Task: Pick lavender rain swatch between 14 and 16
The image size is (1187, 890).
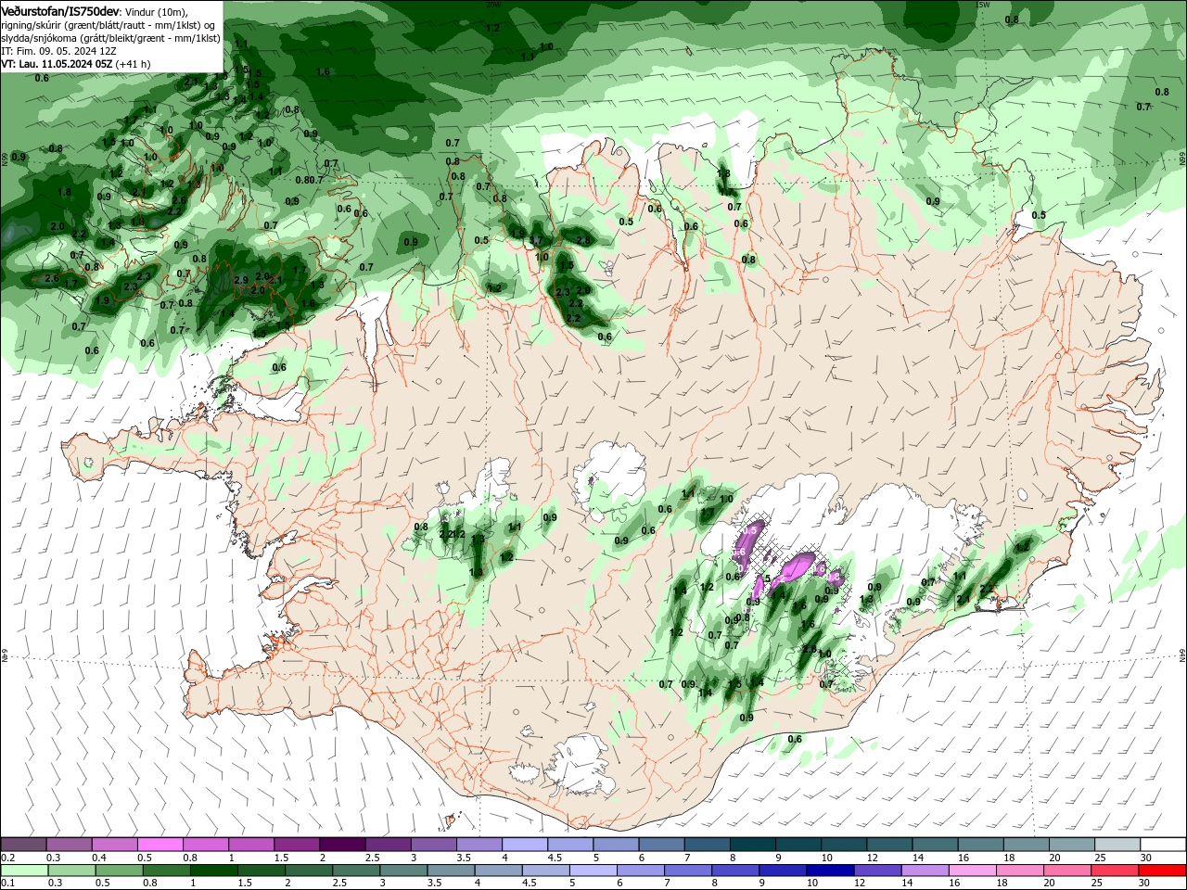Action: [924, 871]
